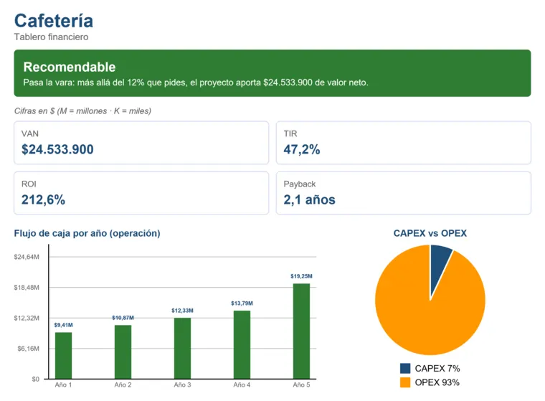Select the Año 1 bar in chart
Screen dimensions: 545x401
click(64, 355)
